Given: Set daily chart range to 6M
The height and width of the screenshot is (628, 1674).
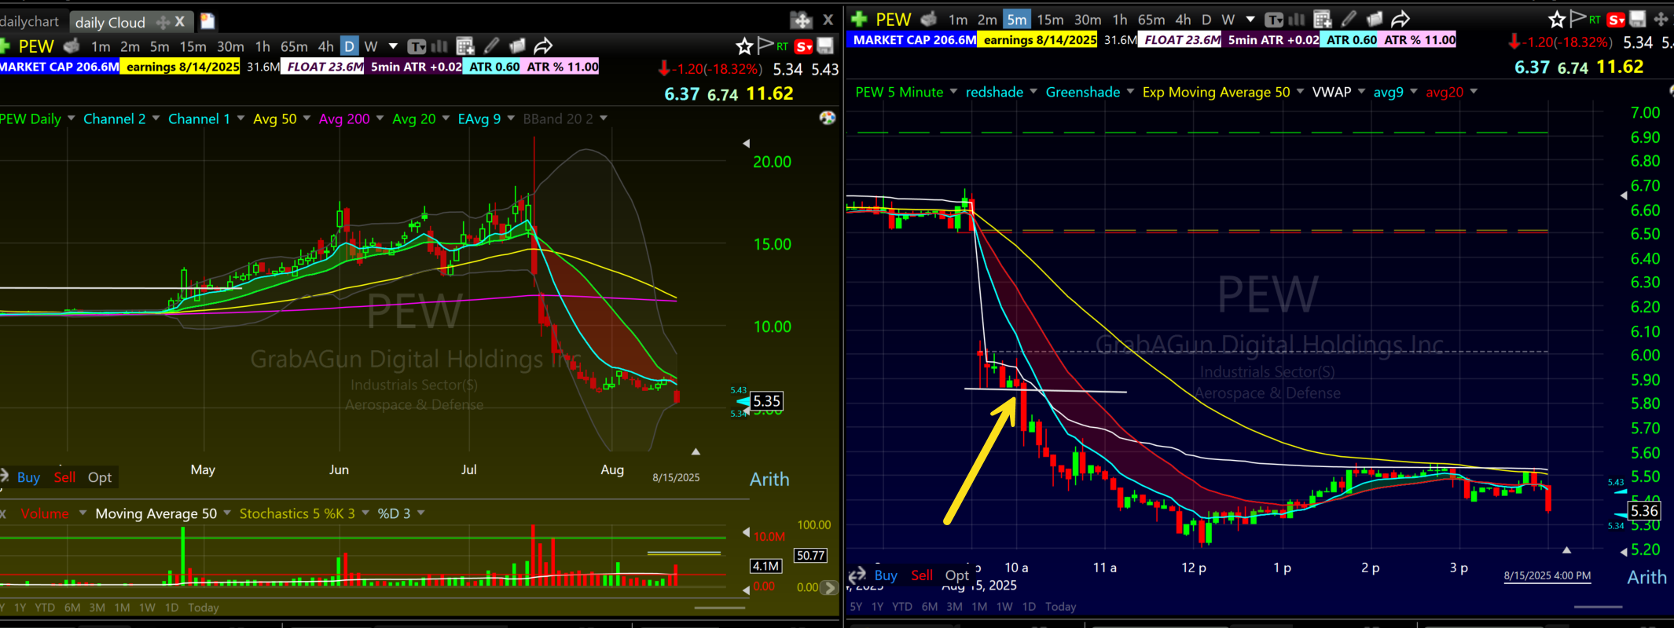Looking at the screenshot, I should pyautogui.click(x=72, y=608).
